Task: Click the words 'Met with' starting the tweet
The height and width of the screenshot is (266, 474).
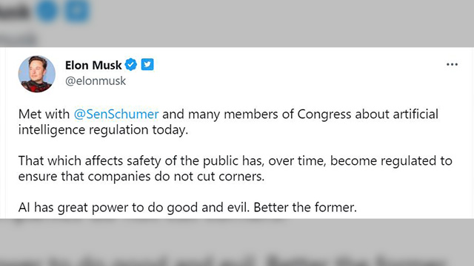Action: (44, 115)
